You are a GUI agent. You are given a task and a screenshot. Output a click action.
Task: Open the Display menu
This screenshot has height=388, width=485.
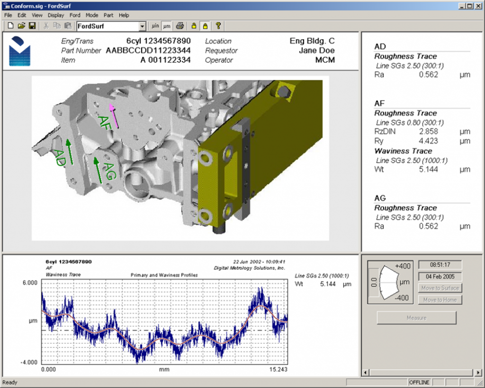point(56,15)
